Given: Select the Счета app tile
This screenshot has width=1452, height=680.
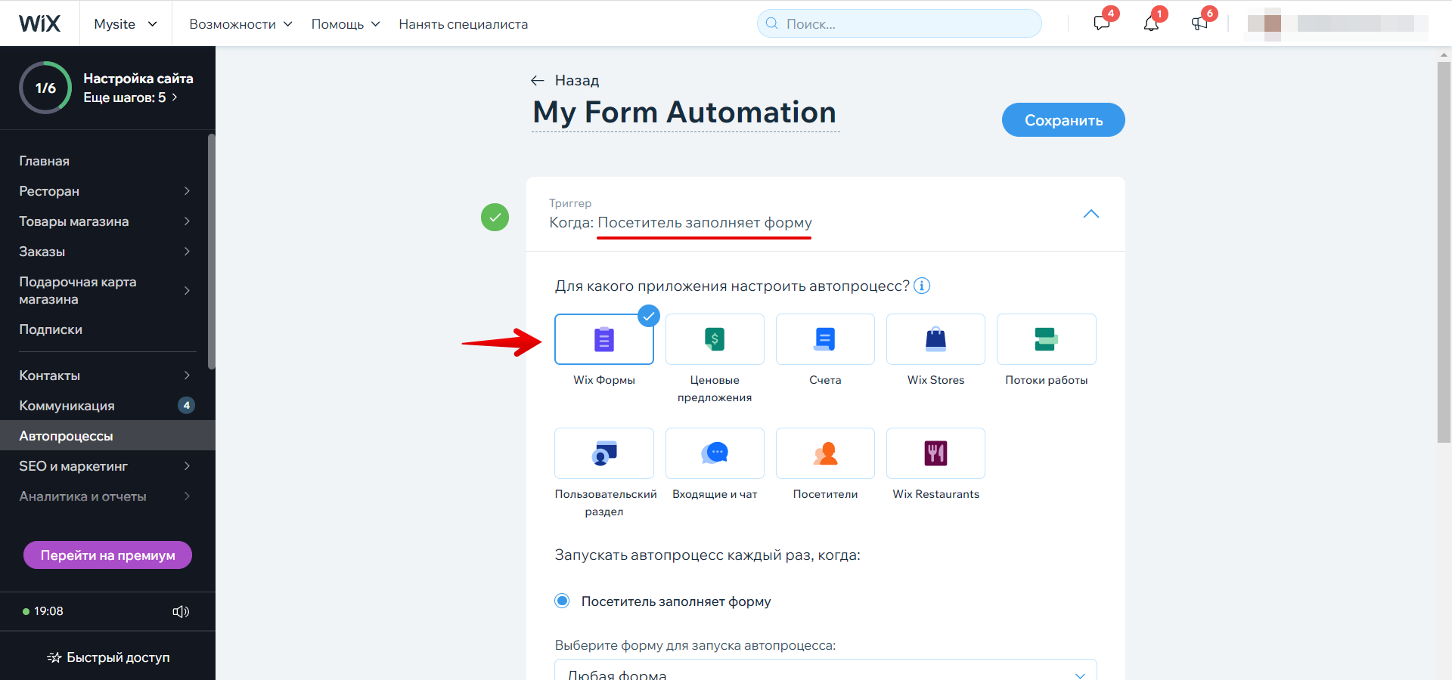Looking at the screenshot, I should pyautogui.click(x=825, y=339).
